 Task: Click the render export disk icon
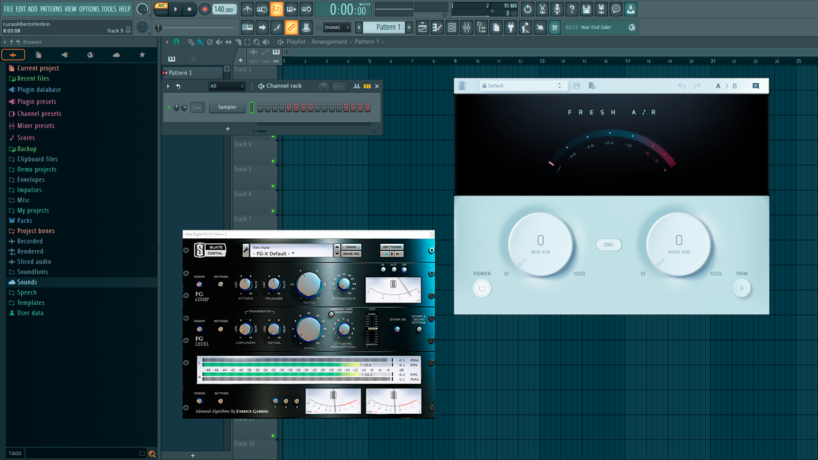601,9
